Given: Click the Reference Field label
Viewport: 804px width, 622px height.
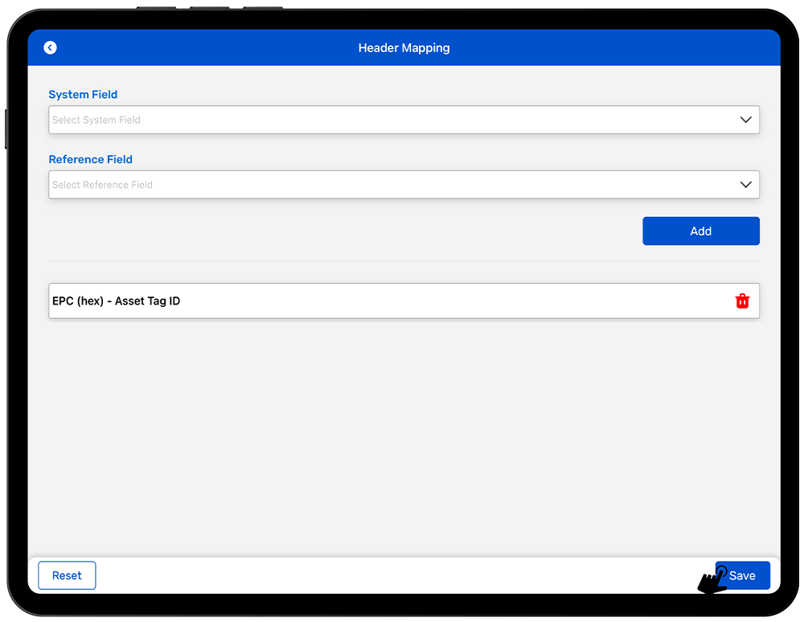Looking at the screenshot, I should pos(90,160).
